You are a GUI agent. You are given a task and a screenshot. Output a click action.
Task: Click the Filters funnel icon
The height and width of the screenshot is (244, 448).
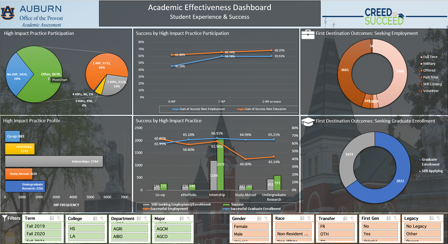pos(4,218)
